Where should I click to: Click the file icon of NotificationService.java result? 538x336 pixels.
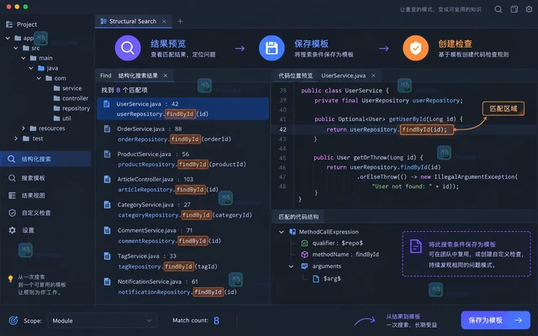pos(107,281)
